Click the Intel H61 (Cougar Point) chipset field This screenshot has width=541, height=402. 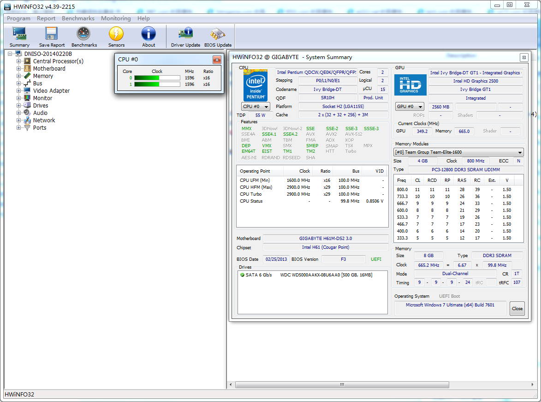[x=326, y=247]
